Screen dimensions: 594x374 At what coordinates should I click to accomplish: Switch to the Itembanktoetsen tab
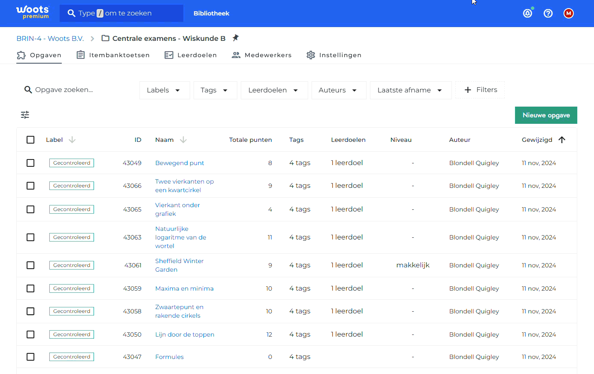pos(113,55)
